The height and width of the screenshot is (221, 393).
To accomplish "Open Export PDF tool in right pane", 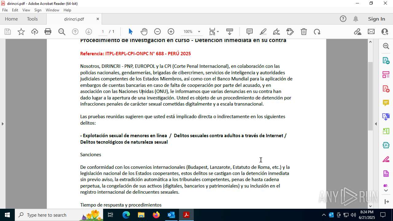I will pos(386,60).
